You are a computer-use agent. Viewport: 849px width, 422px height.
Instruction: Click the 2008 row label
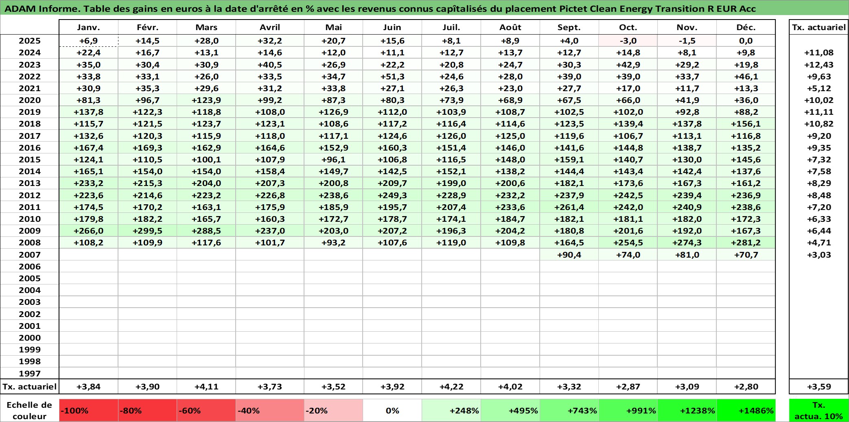pyautogui.click(x=30, y=243)
